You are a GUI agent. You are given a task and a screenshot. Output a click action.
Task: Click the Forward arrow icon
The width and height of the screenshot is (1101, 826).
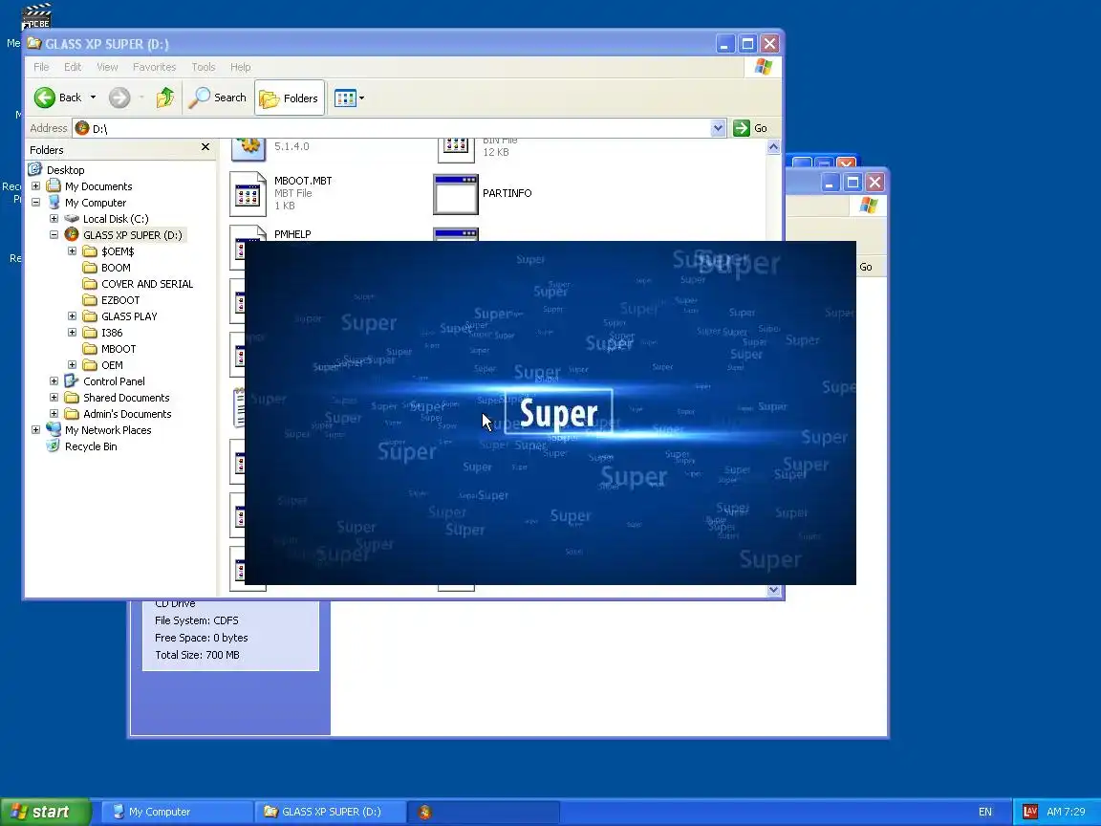coord(119,98)
